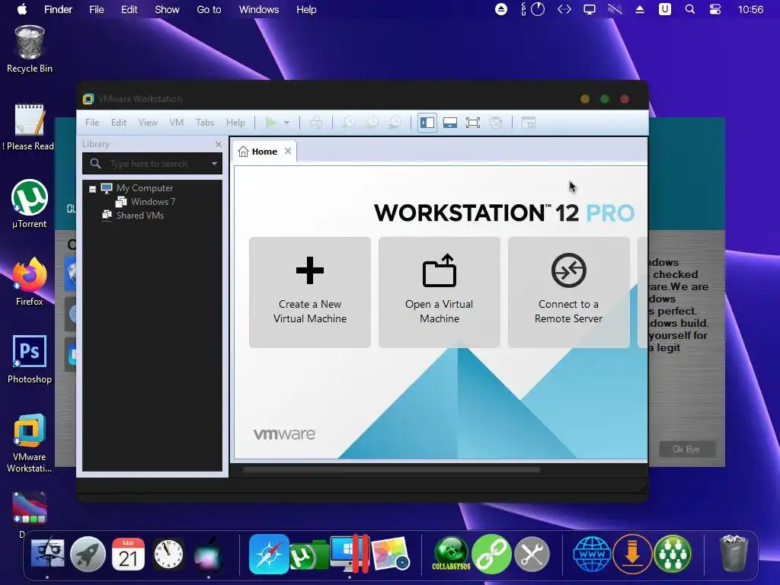The height and width of the screenshot is (585, 780).
Task: Click the Spotlight search magnifier icon
Action: 690,9
